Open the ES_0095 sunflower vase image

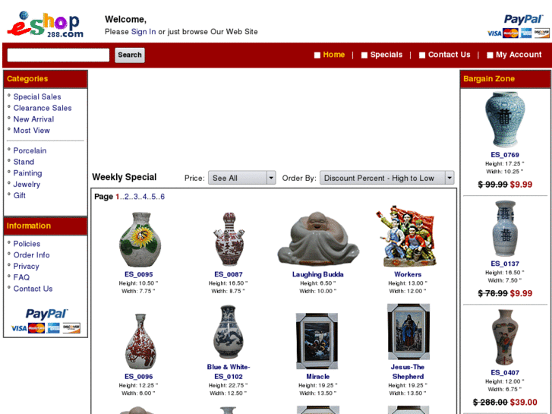[140, 239]
